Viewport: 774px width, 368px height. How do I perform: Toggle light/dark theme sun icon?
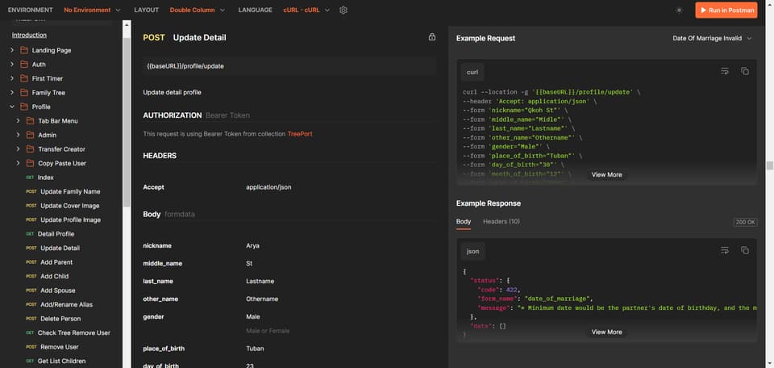[x=679, y=10]
